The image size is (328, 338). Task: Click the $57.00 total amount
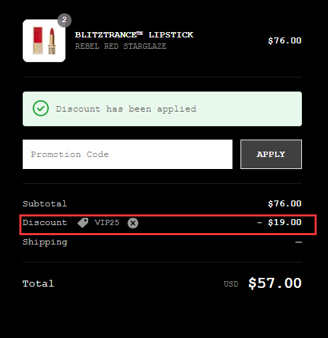[275, 283]
